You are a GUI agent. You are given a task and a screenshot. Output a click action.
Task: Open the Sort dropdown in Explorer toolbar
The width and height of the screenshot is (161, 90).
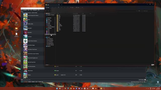pyautogui.click(x=72, y=7)
